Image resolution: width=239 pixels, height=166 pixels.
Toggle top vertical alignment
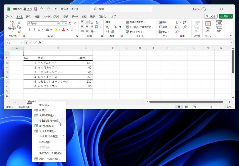click(82, 22)
